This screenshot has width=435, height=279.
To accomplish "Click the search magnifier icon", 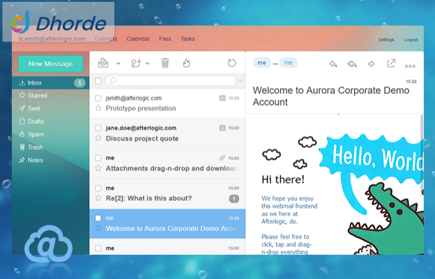I will coord(112,81).
